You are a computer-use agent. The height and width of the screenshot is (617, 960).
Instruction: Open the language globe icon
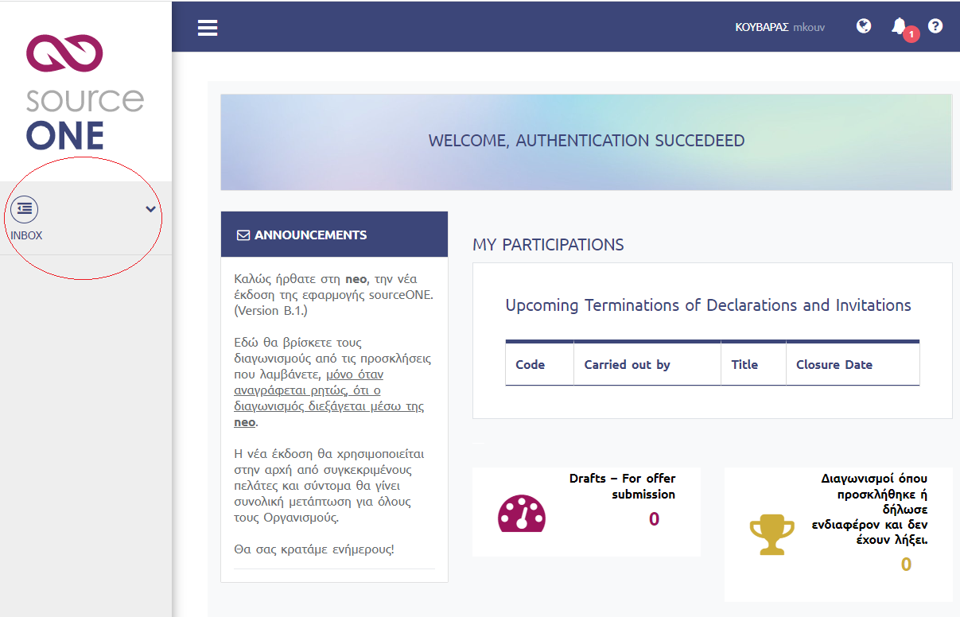click(x=864, y=25)
